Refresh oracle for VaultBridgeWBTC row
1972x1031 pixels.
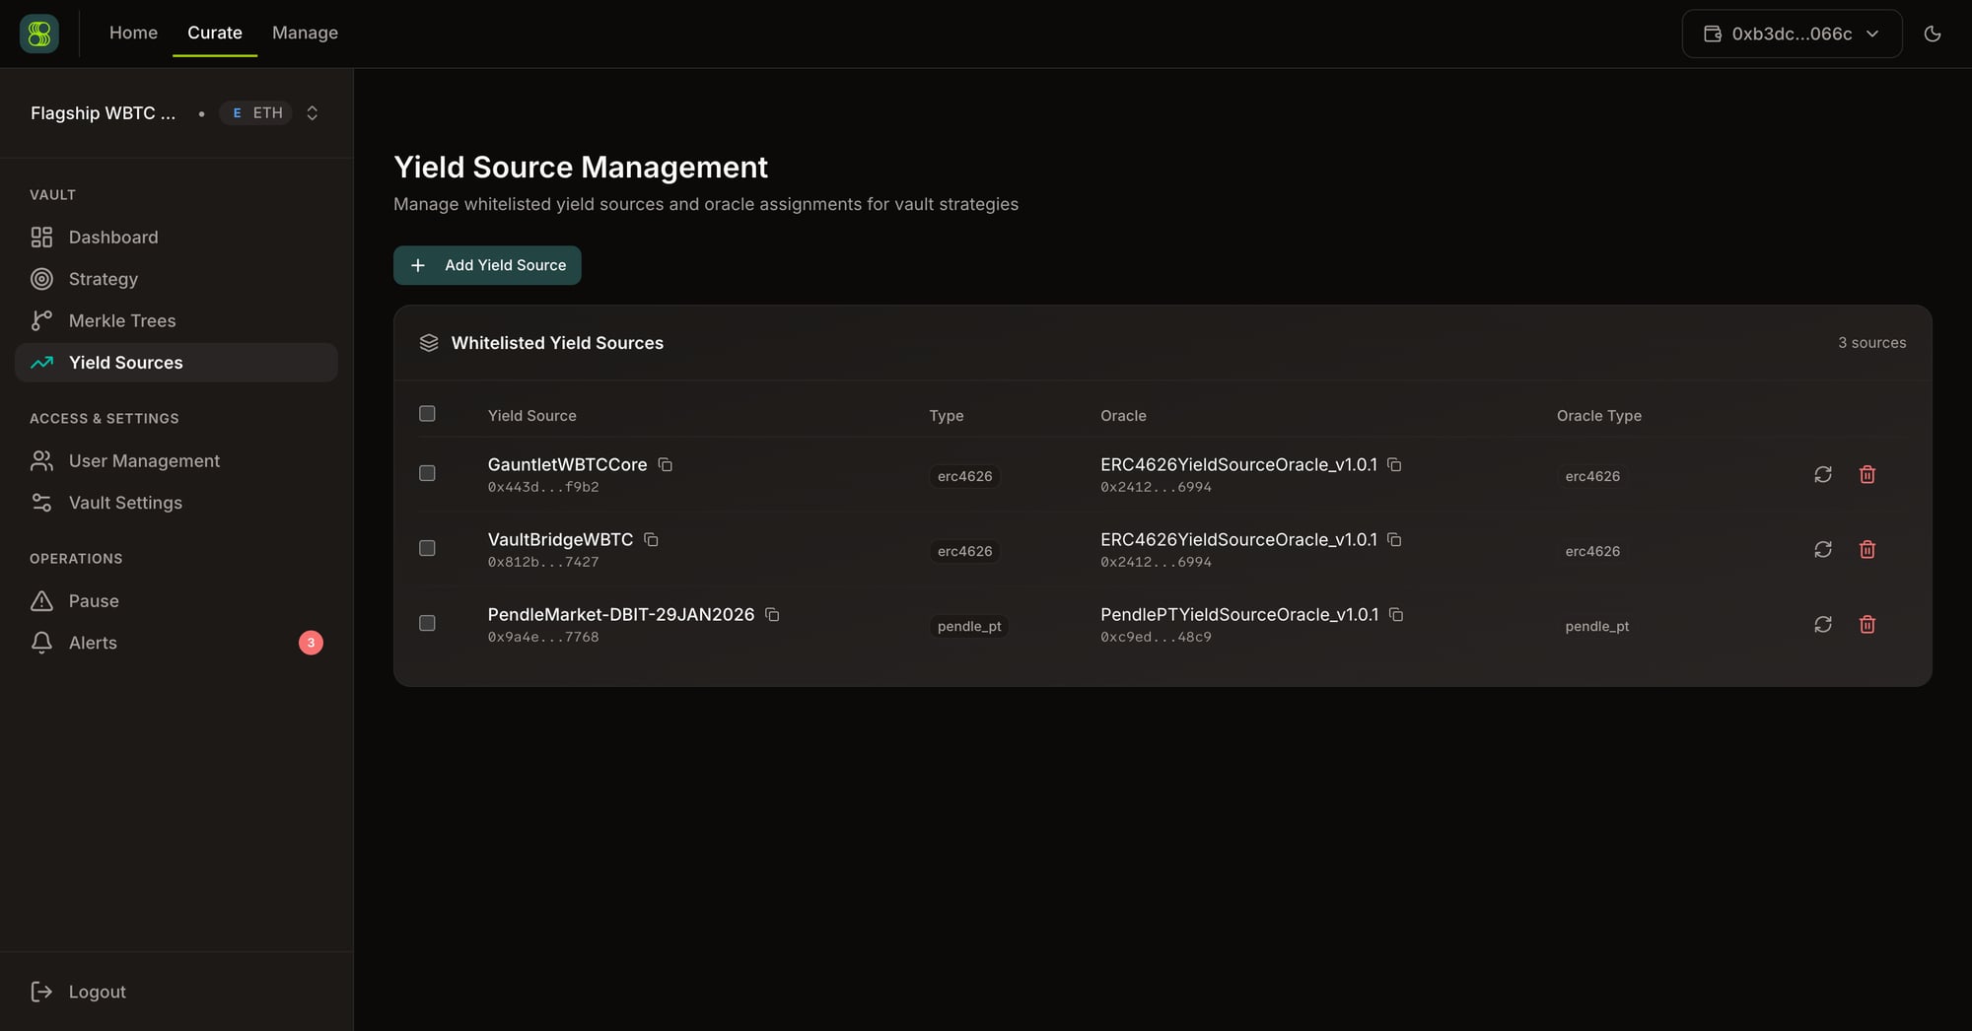[1823, 549]
